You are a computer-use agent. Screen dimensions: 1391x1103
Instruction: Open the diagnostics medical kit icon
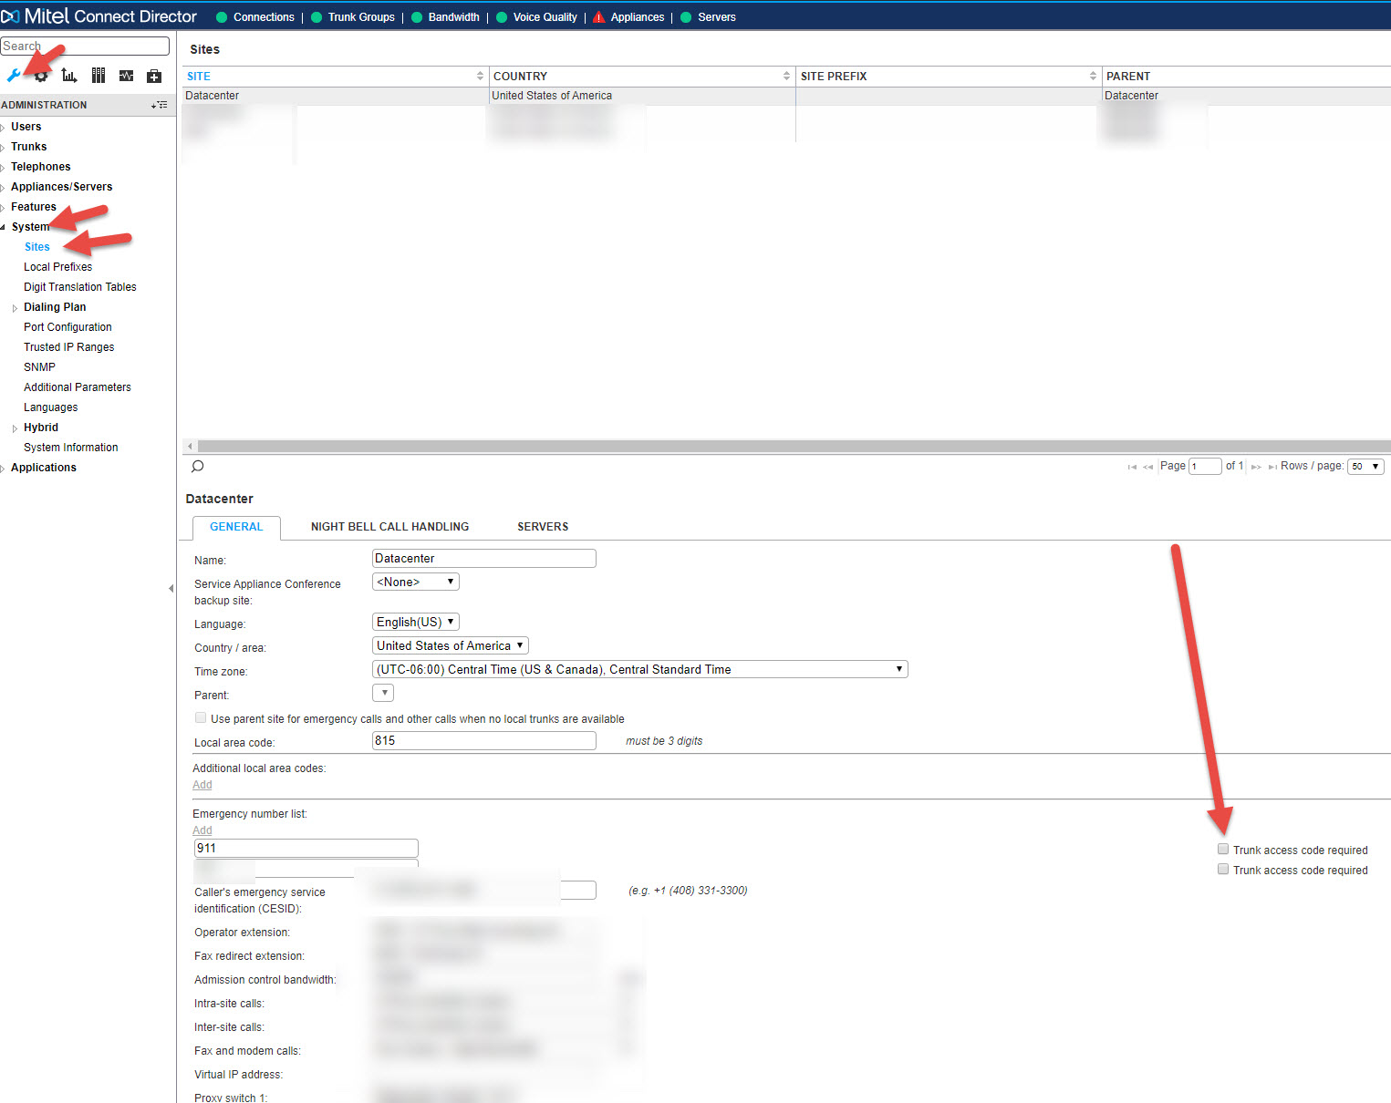click(x=154, y=76)
